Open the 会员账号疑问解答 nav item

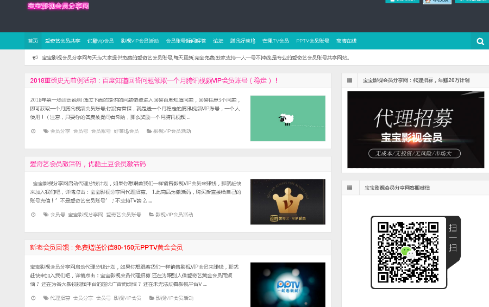click(x=186, y=41)
